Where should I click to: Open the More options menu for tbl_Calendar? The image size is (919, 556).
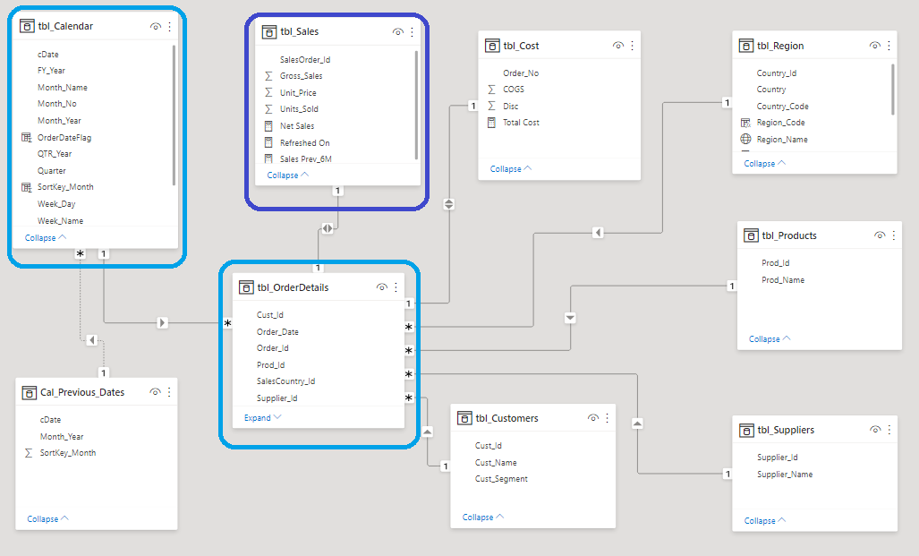point(169,26)
